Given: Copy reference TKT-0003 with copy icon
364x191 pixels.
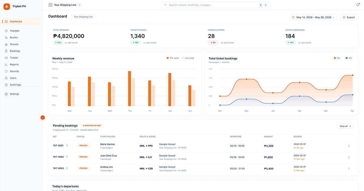Looking at the screenshot, I should pyautogui.click(x=67, y=168).
